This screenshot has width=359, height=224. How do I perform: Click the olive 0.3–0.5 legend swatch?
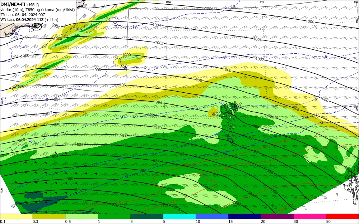coord(49,216)
